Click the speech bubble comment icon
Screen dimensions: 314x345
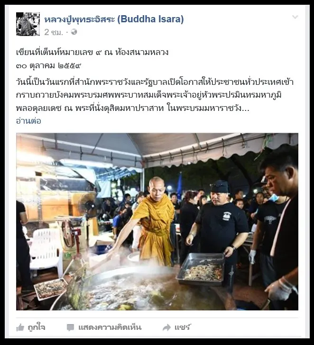click(71, 327)
